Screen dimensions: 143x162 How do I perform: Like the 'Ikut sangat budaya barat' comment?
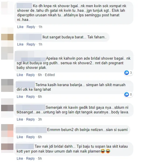[x=20, y=44]
